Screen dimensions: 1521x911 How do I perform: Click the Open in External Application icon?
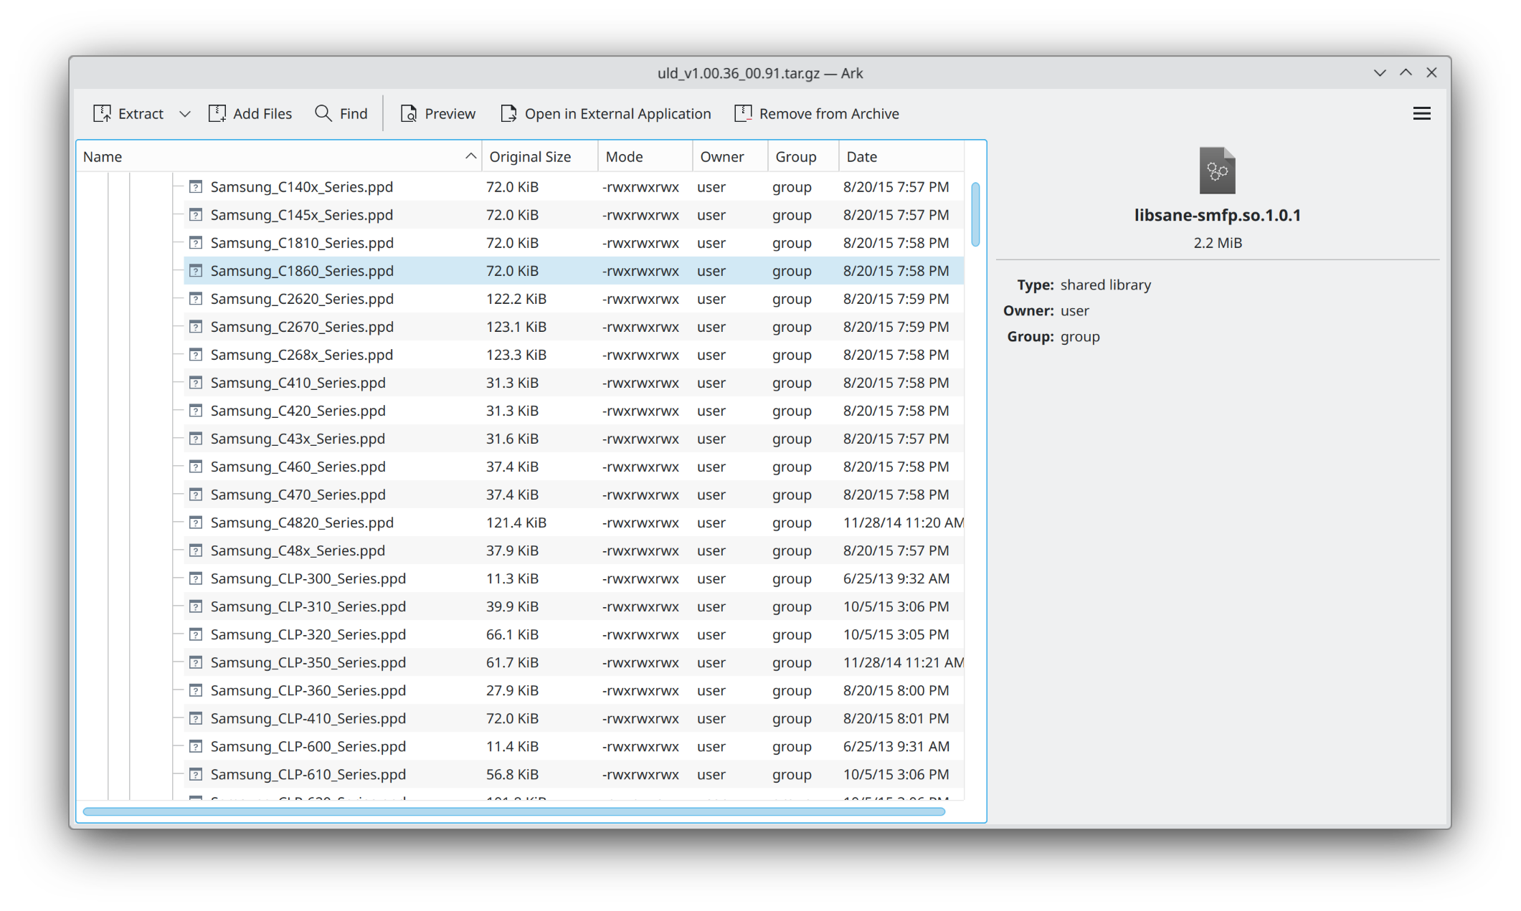(x=508, y=113)
